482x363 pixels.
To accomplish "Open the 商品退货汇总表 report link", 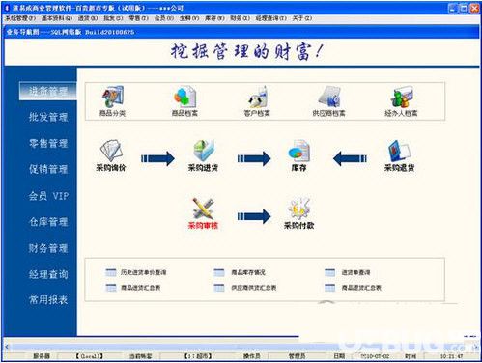I will pos(361,288).
